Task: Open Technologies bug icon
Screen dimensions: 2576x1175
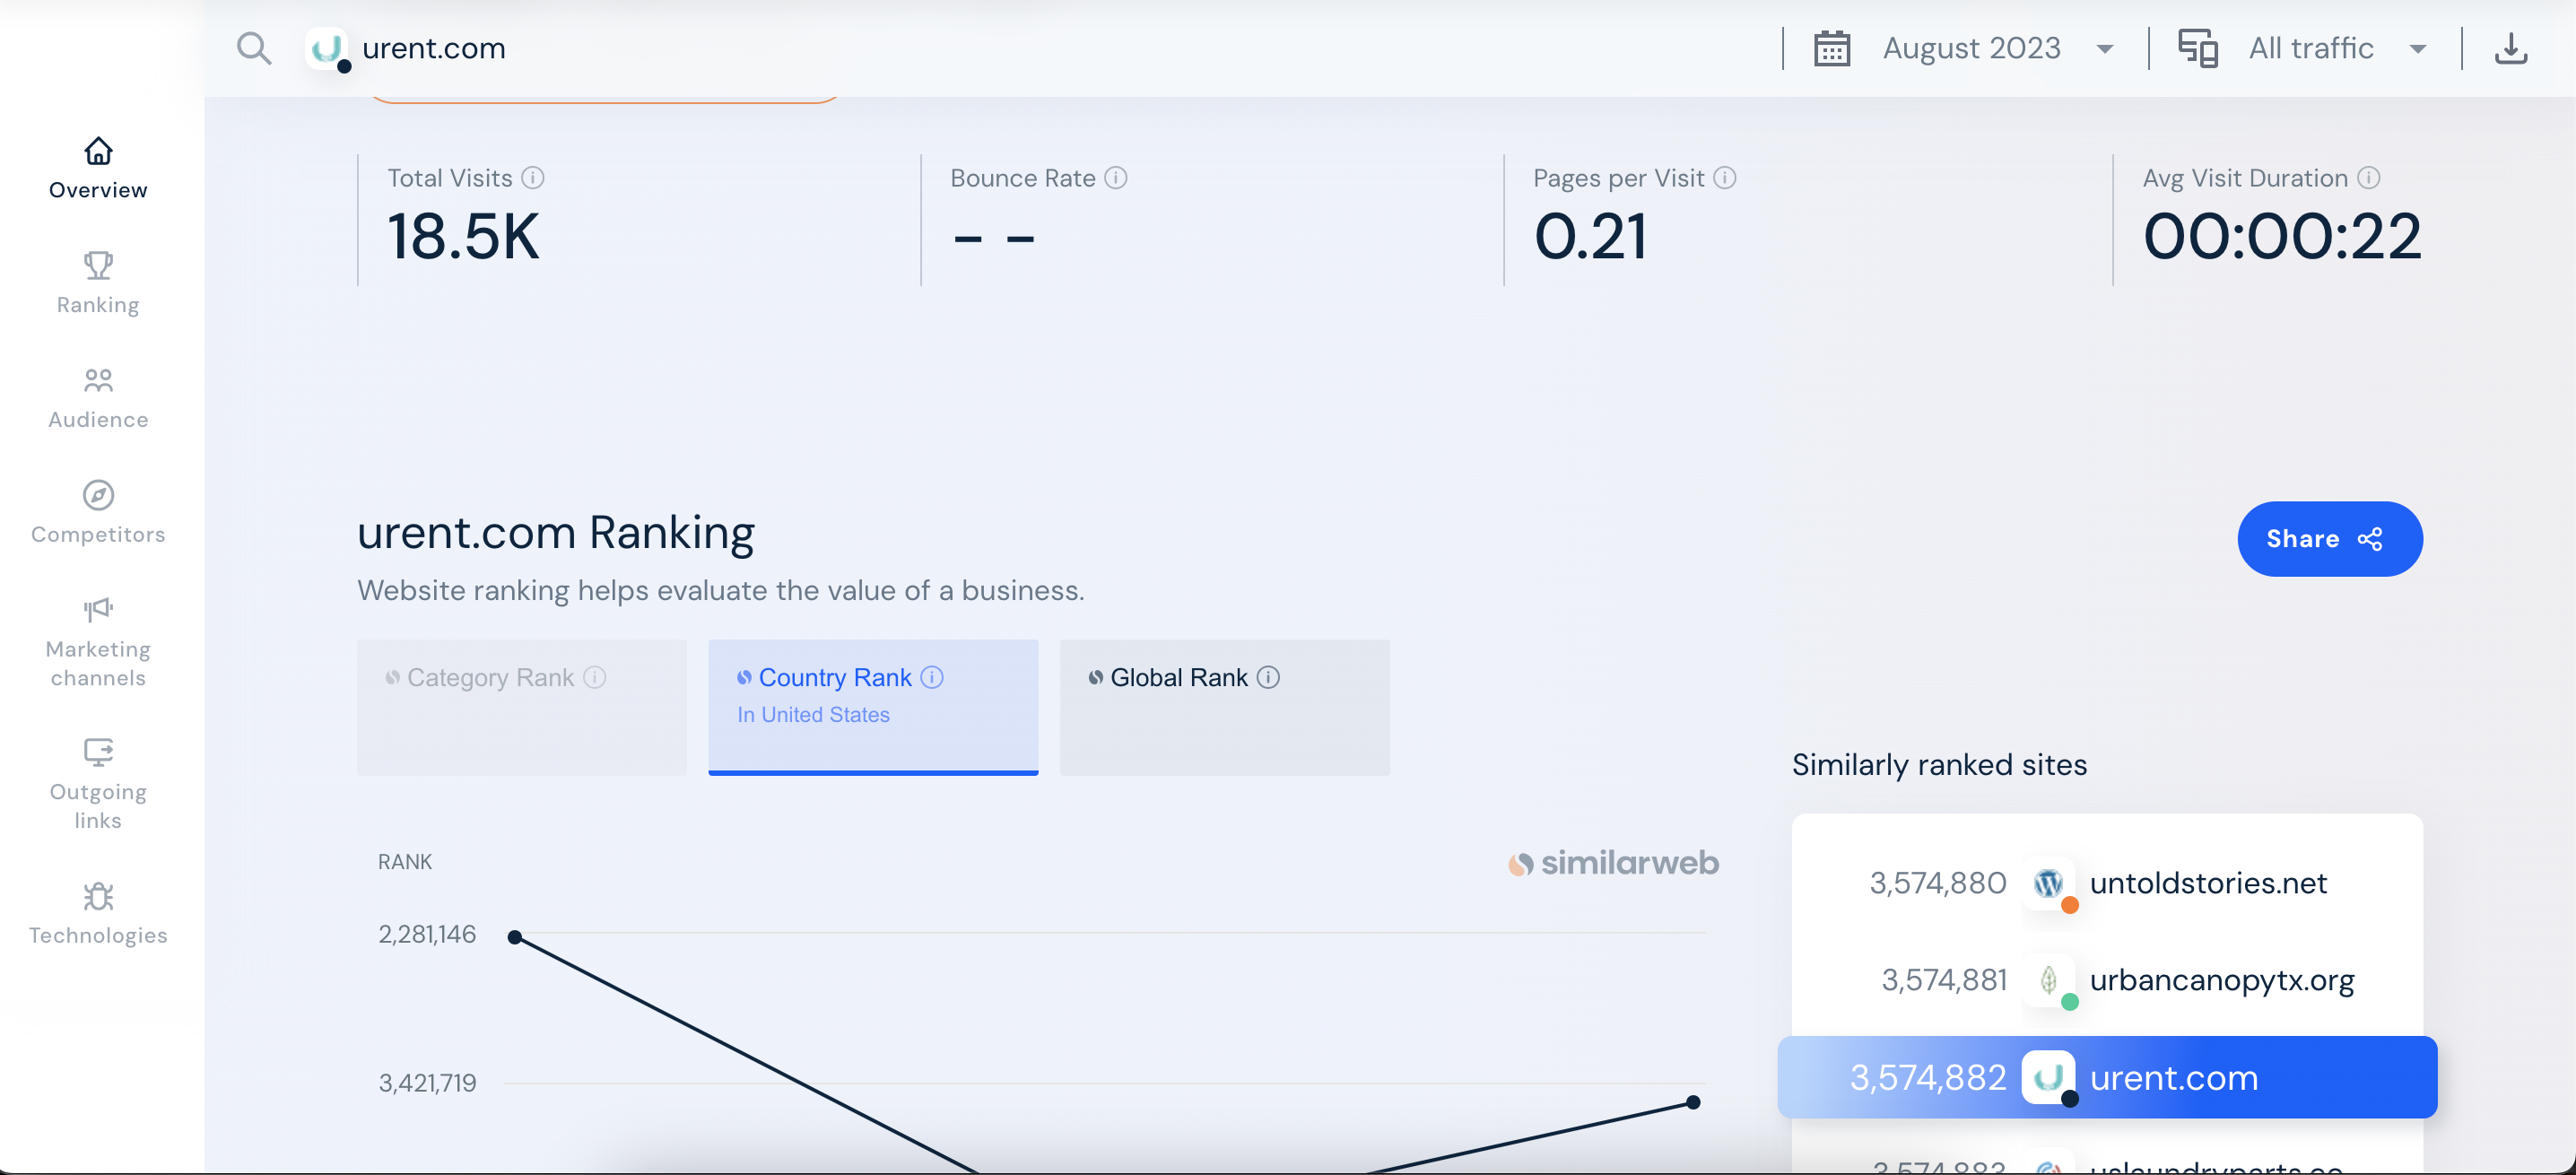Action: 98,896
